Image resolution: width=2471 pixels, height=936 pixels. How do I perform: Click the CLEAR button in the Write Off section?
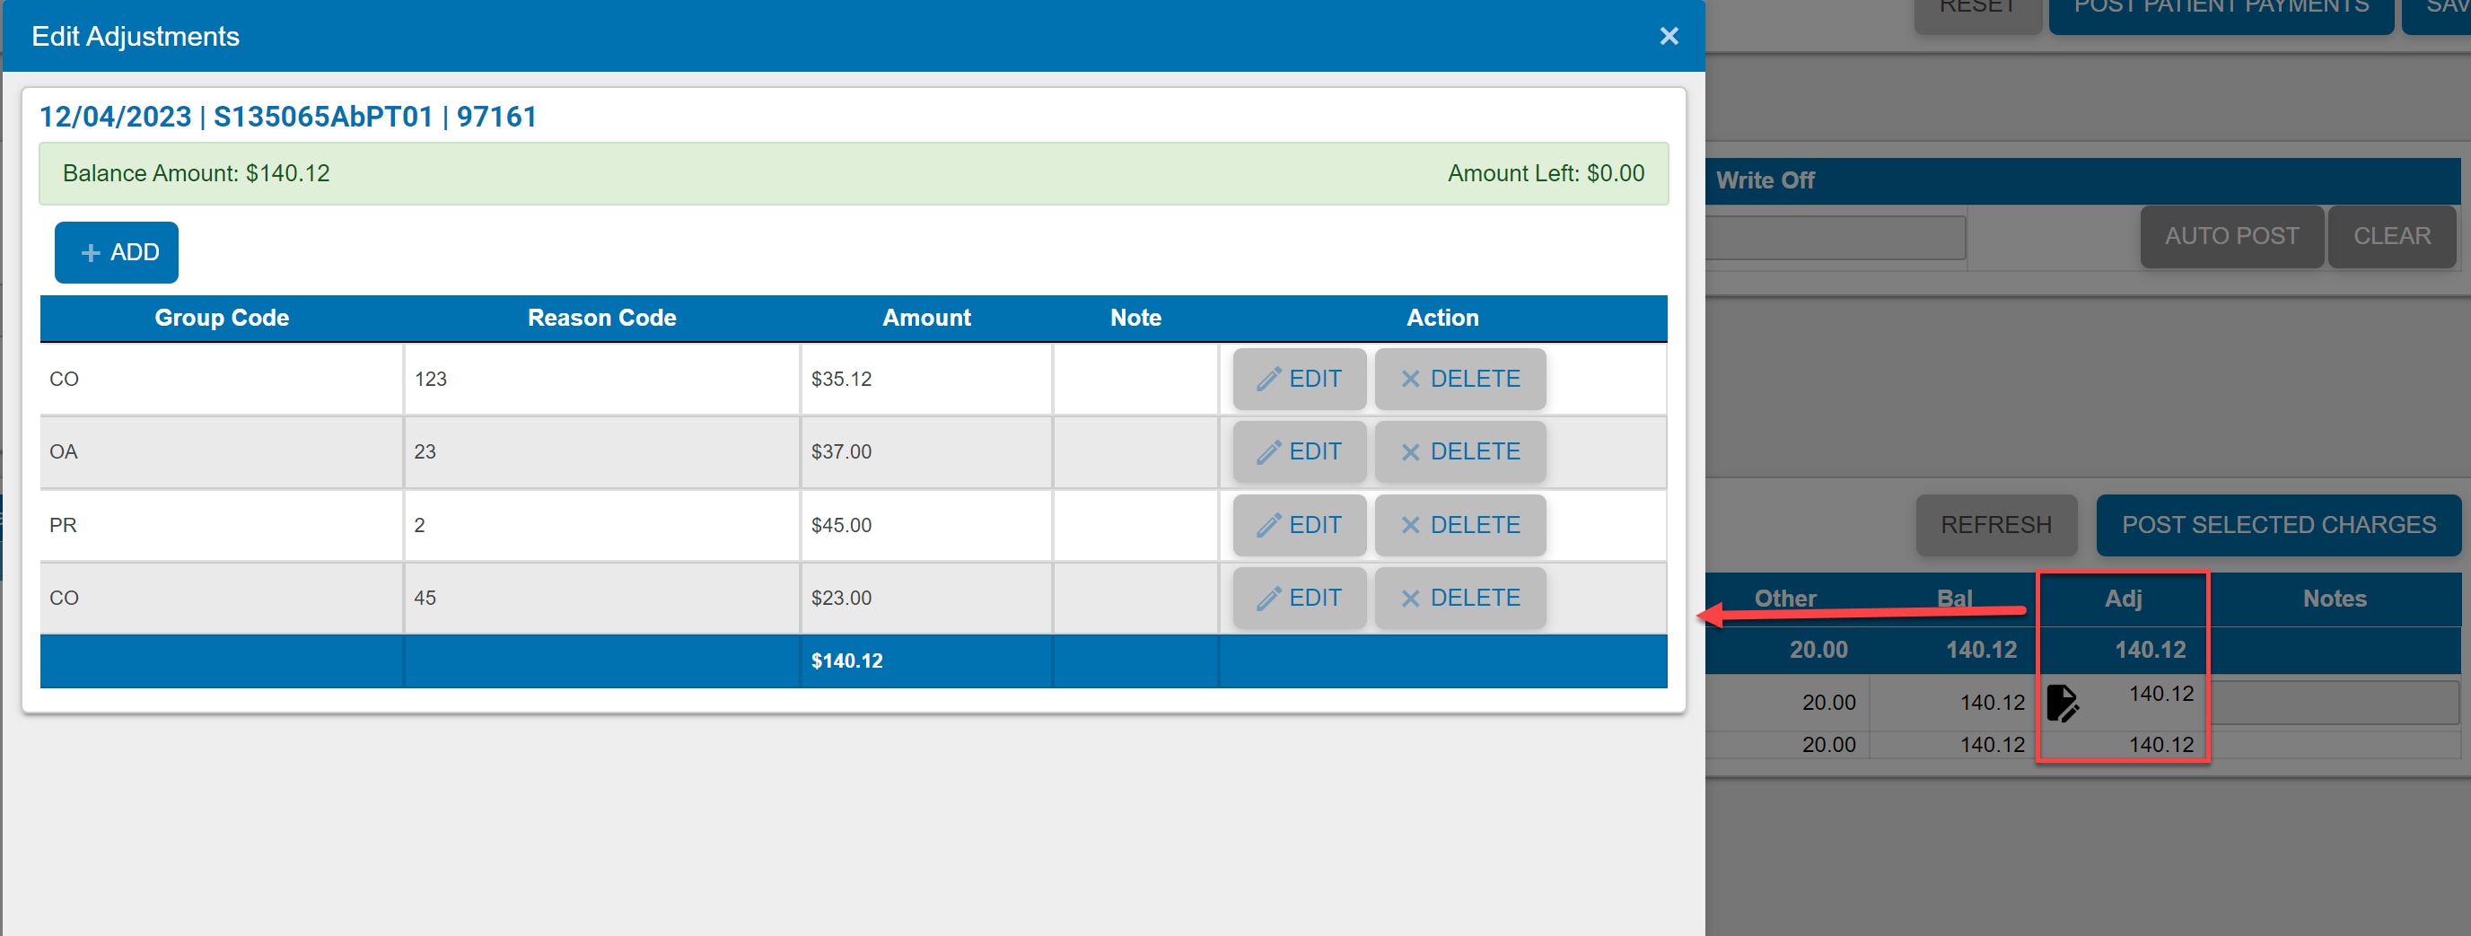coord(2391,236)
